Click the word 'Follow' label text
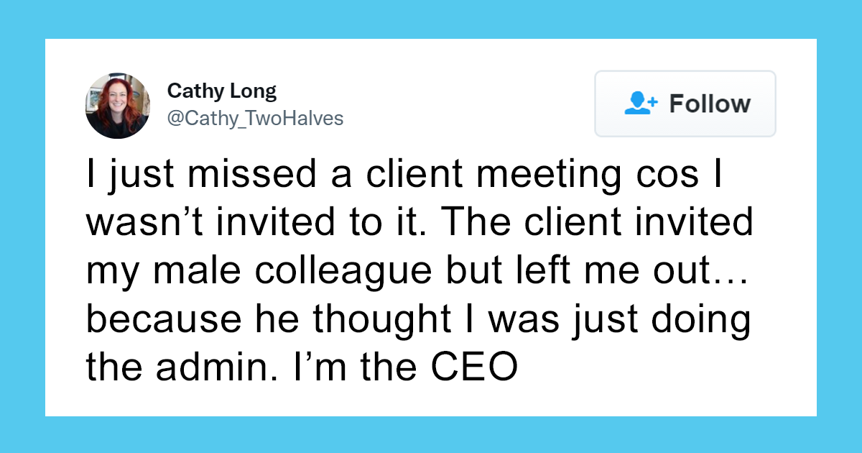The image size is (862, 453). tap(710, 104)
